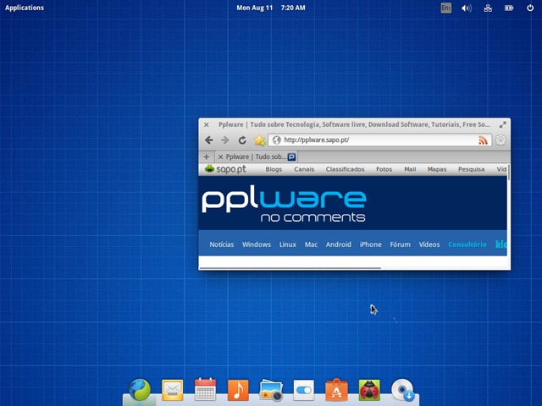Open the browser gear settings menu
The height and width of the screenshot is (406, 542).
tap(501, 140)
